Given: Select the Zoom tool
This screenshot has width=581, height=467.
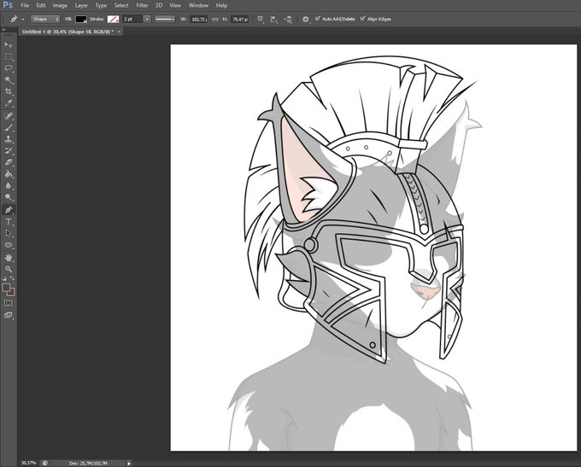Looking at the screenshot, I should click(9, 269).
